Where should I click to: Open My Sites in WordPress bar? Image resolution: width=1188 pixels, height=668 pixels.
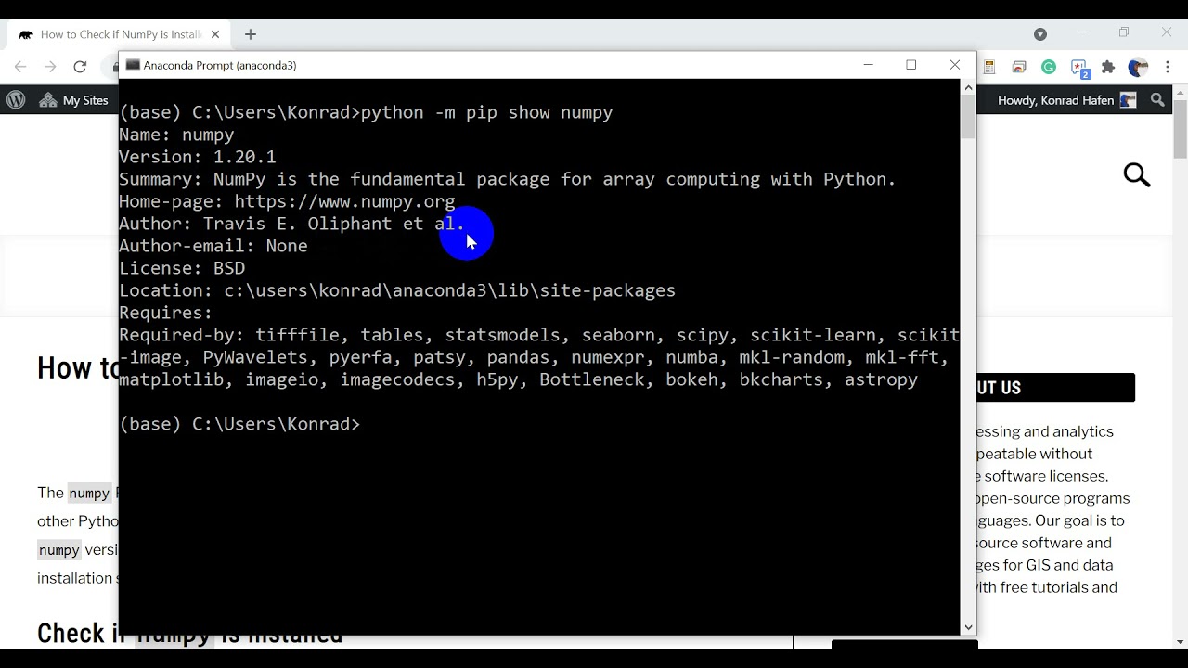point(74,100)
